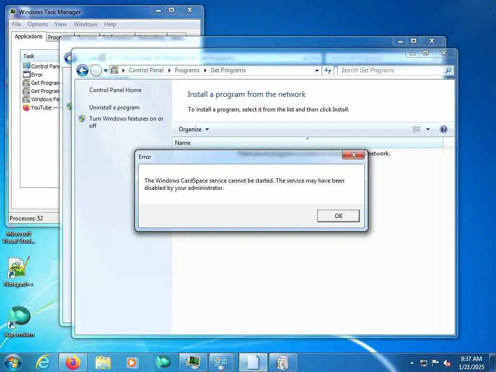Open the Organize dropdown menu
496x372 pixels.
(194, 129)
